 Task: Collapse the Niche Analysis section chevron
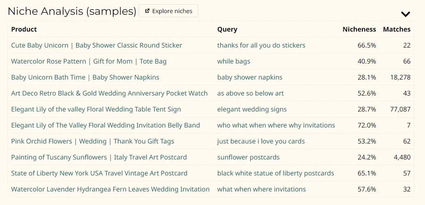click(405, 14)
